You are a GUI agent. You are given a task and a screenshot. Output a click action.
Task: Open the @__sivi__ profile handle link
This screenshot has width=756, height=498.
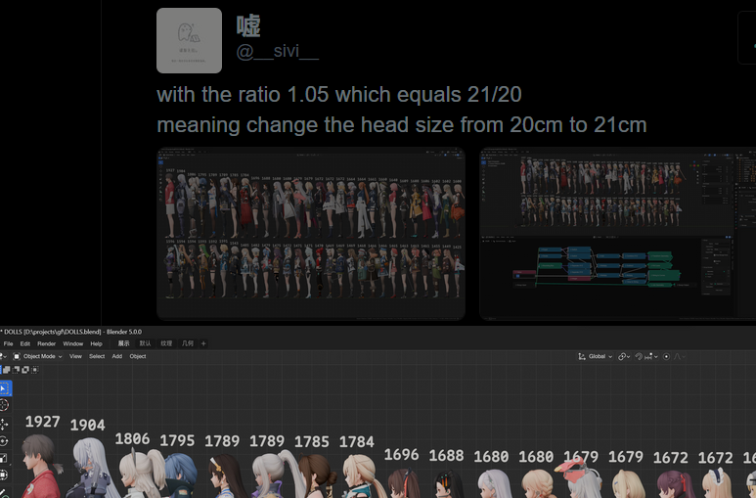tap(277, 52)
